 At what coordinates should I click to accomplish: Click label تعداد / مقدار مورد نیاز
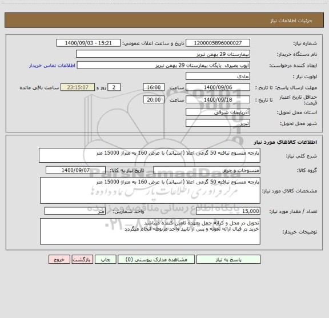point(293,211)
